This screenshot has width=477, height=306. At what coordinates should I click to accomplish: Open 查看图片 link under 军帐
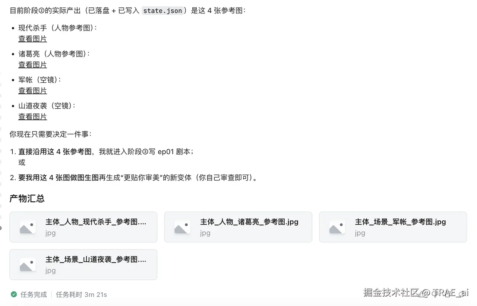pos(33,91)
